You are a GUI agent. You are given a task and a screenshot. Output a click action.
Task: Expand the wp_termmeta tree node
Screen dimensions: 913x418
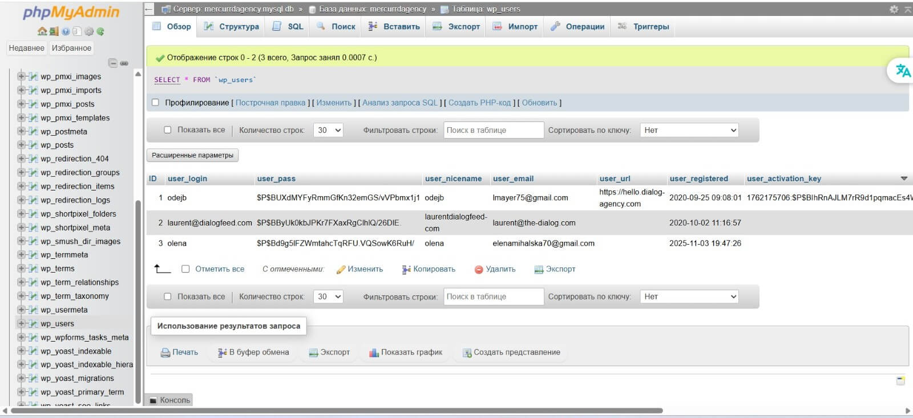(21, 255)
